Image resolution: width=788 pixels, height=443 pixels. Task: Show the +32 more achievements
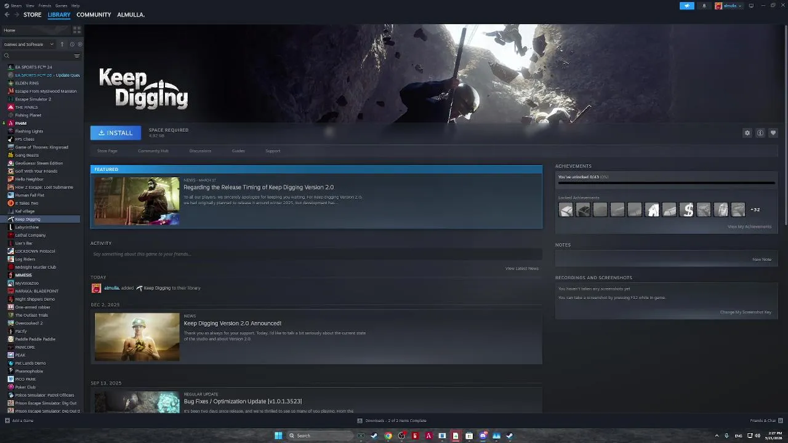(x=755, y=210)
